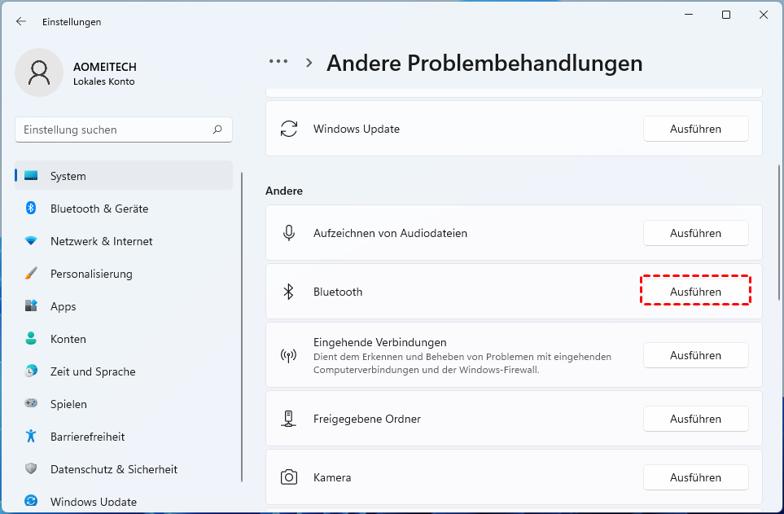Click the Barrierefreiheit accessibility icon

point(31,436)
